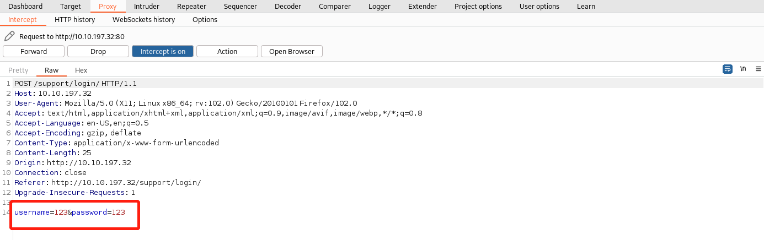Open the WebSockets history sub-tab
The image size is (764, 240).
tap(143, 20)
